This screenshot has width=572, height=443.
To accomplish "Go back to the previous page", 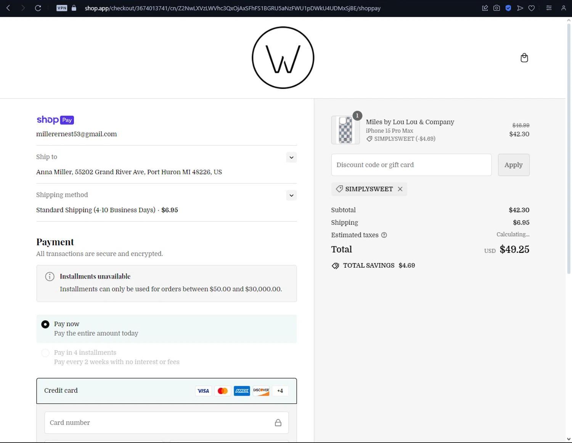I will point(8,8).
